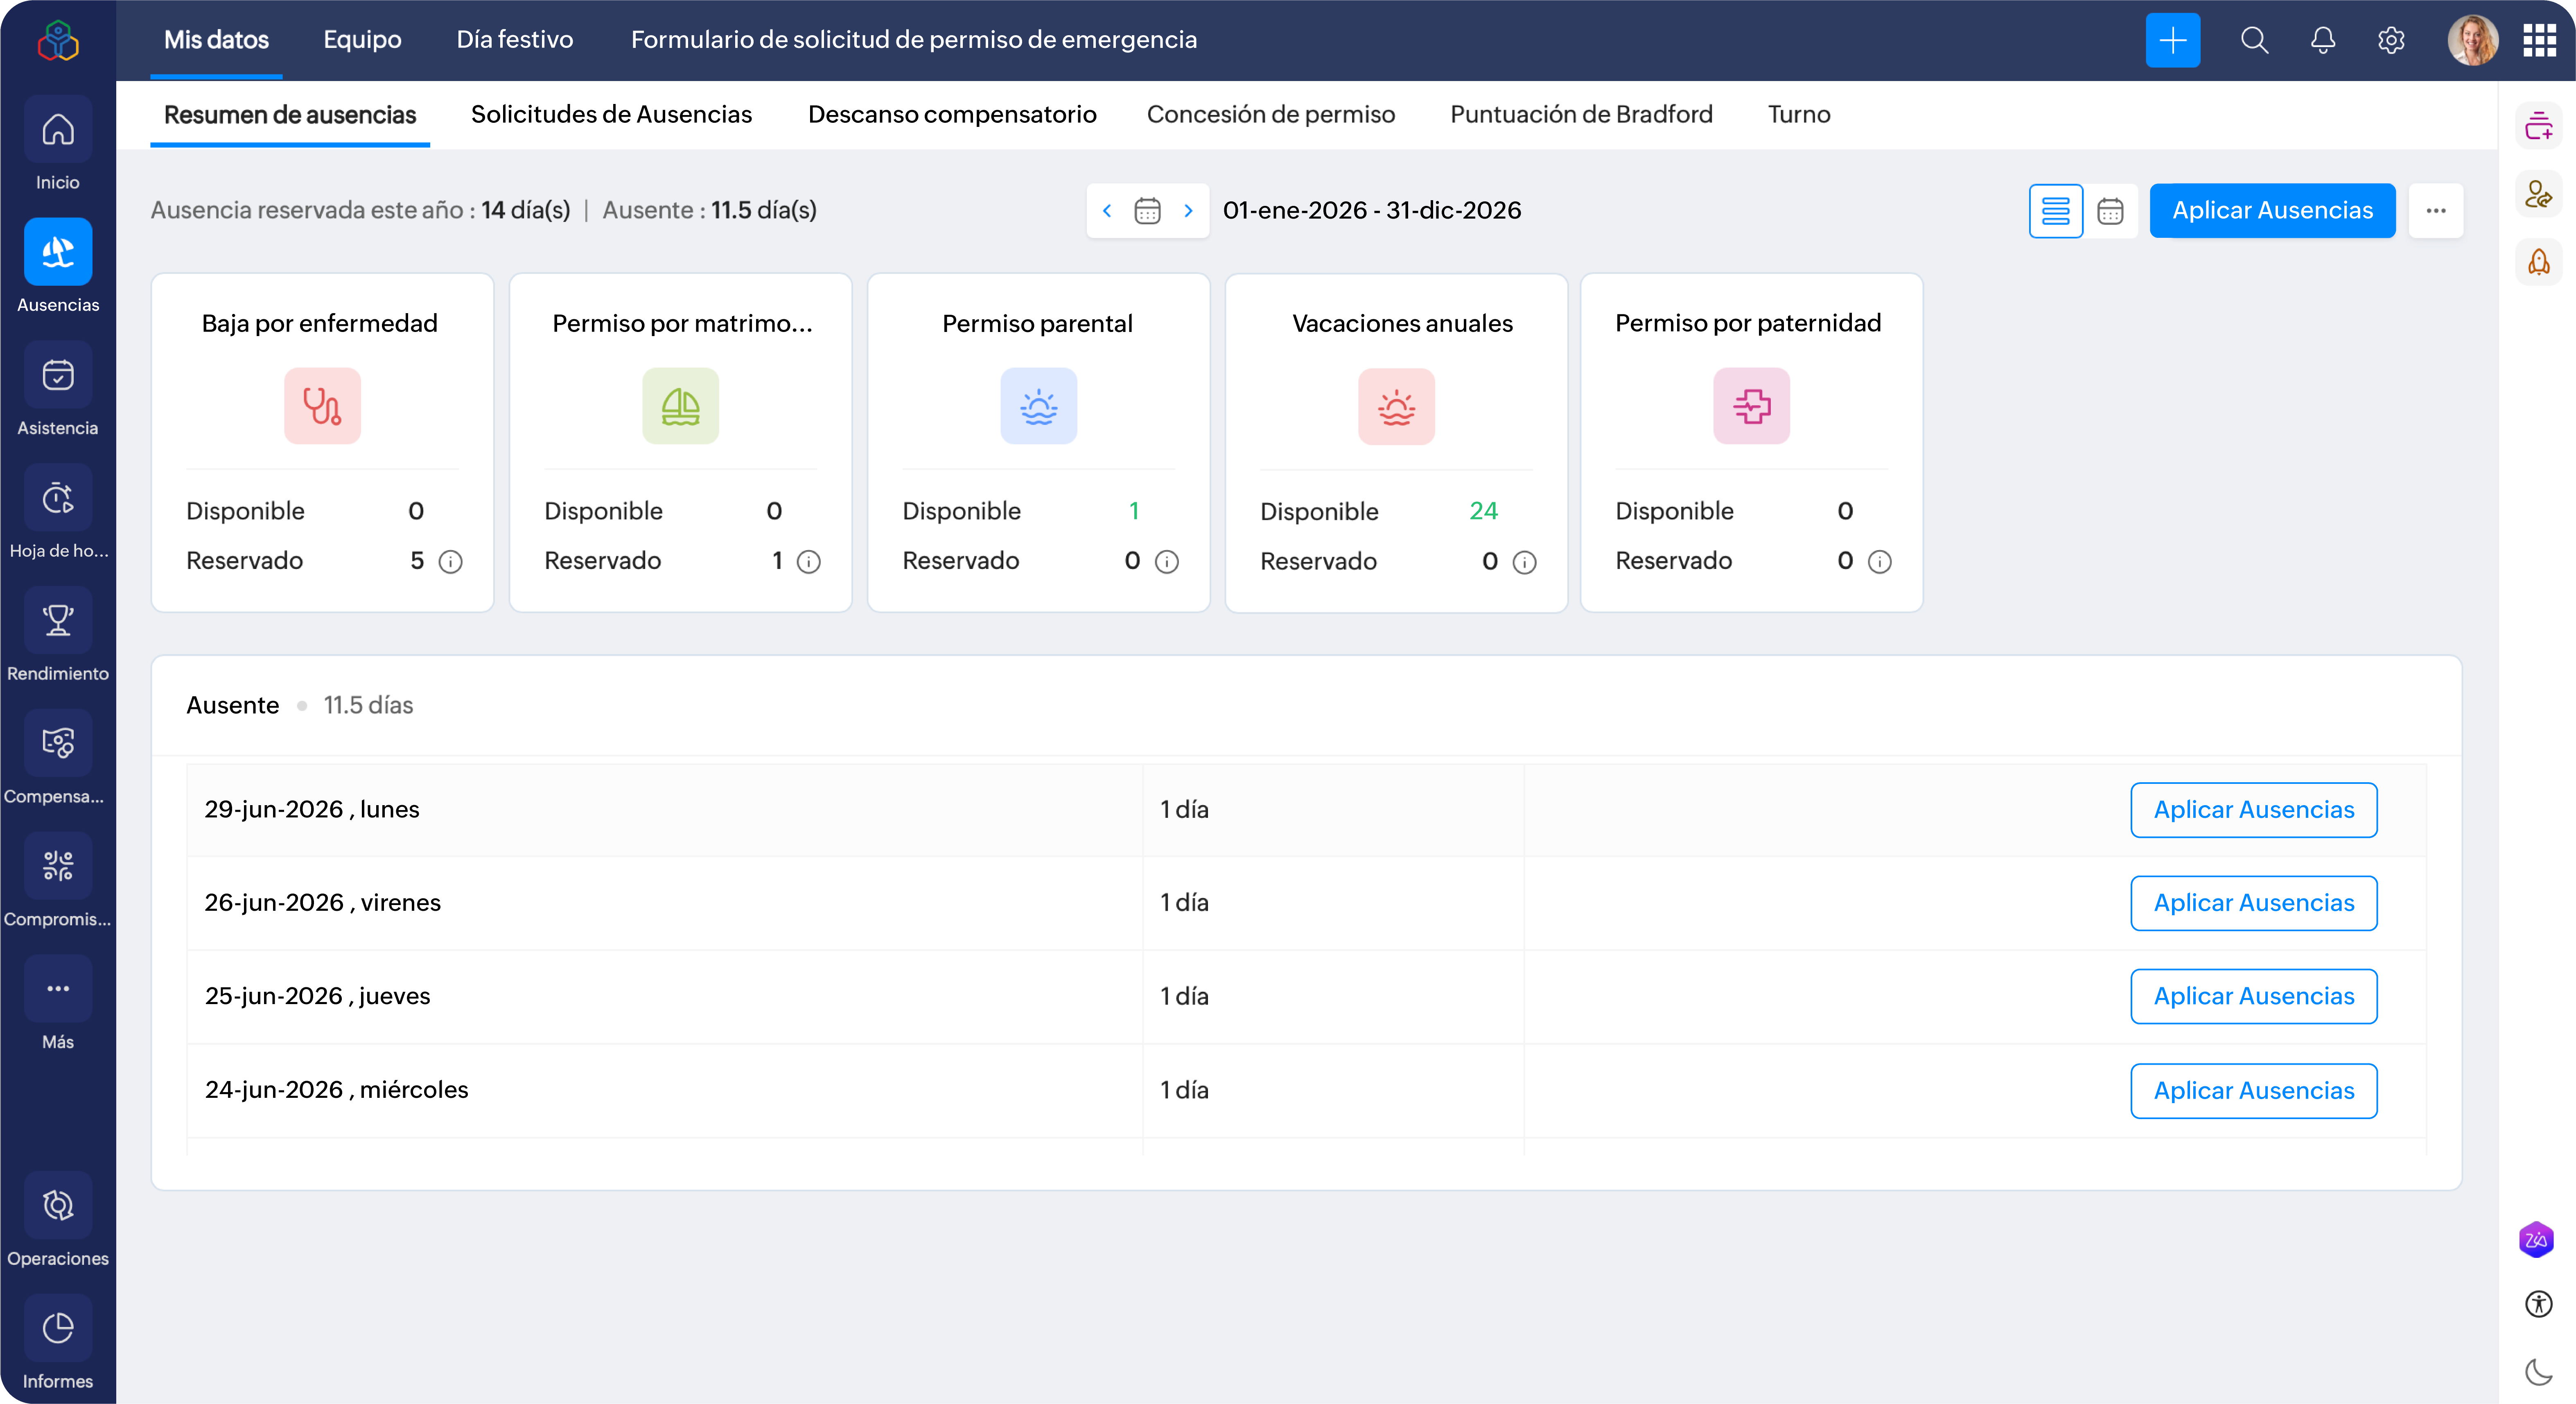This screenshot has width=2576, height=1404.
Task: Switch to Equipo tab
Action: point(362,40)
